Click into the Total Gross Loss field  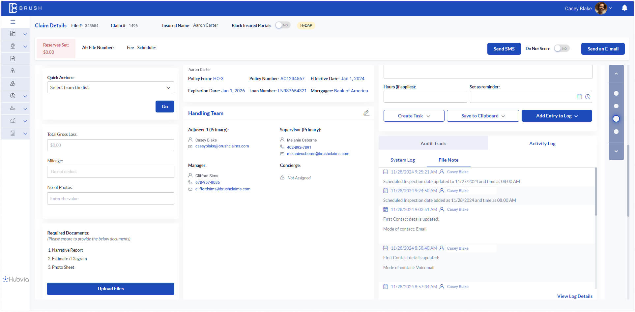click(x=110, y=145)
